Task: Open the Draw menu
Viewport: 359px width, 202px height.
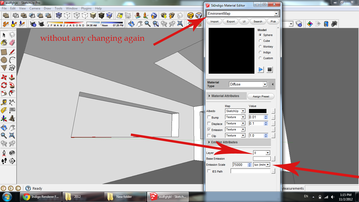Action: 47,8
